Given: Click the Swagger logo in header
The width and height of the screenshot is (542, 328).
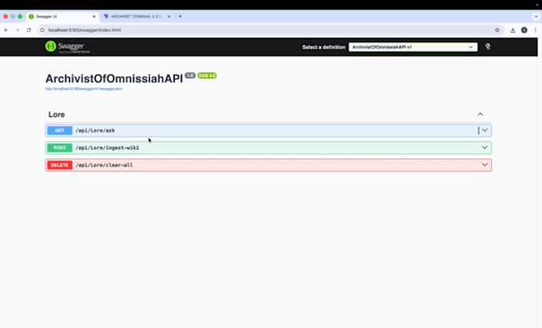Looking at the screenshot, I should (x=67, y=47).
